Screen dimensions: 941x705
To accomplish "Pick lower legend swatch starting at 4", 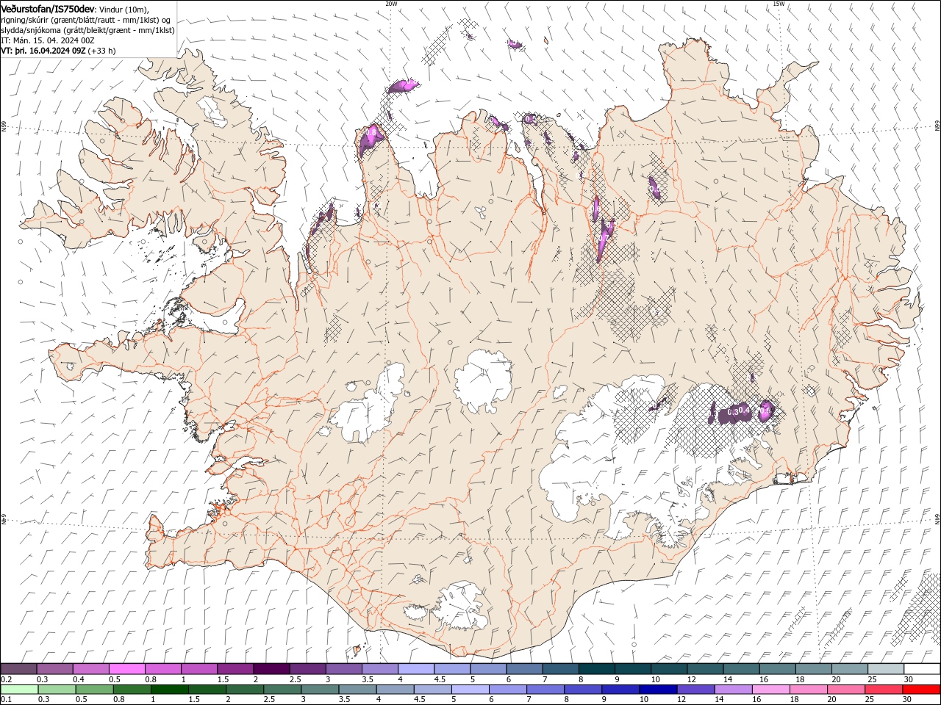I will point(395,690).
